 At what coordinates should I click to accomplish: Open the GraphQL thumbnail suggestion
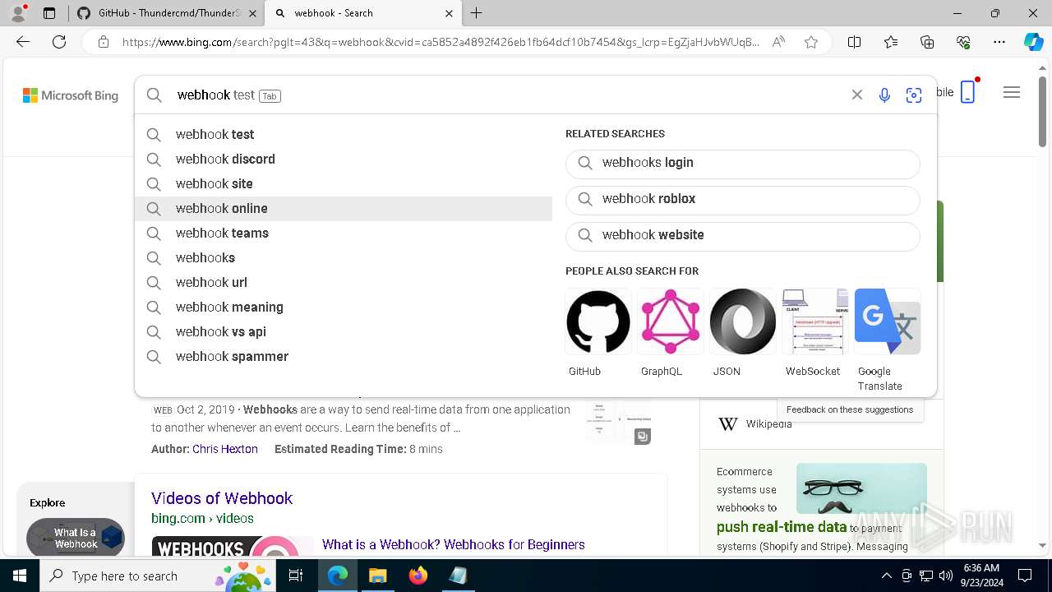point(671,333)
